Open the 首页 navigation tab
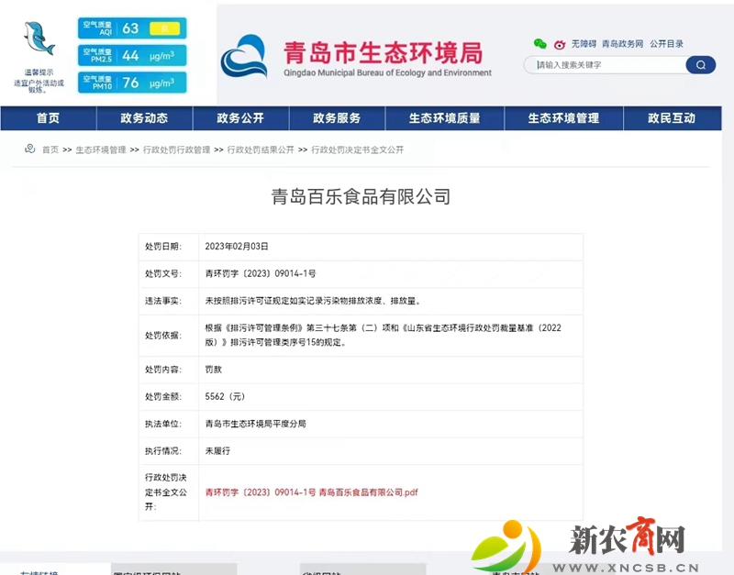Screen dimensions: 734x575 49,118
